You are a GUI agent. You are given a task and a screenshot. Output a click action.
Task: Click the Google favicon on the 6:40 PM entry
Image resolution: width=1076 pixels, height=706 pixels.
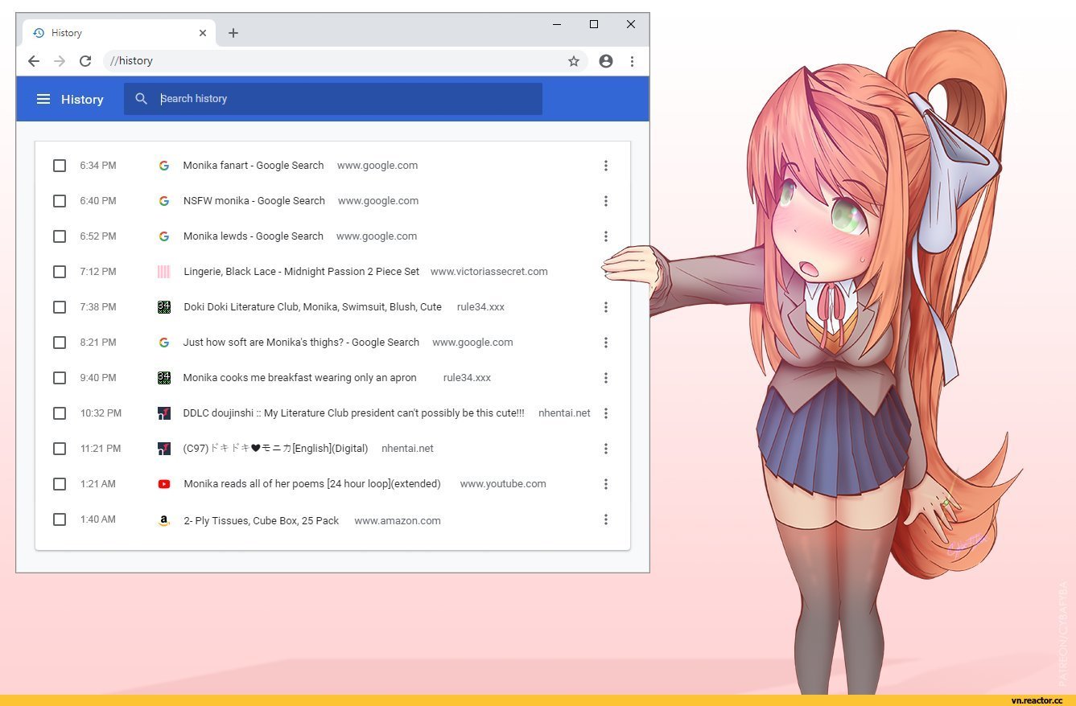164,201
